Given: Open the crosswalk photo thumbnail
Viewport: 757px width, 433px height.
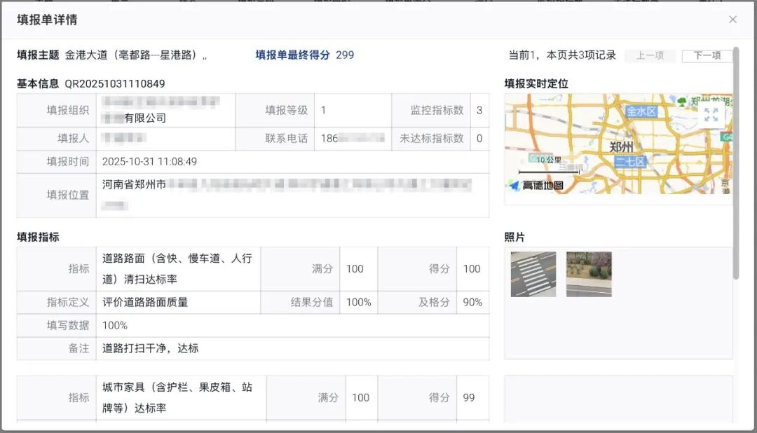Looking at the screenshot, I should click(533, 275).
